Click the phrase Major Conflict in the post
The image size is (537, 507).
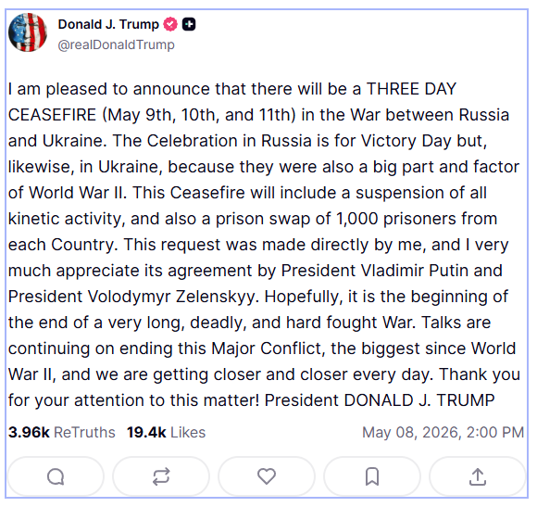(x=268, y=349)
